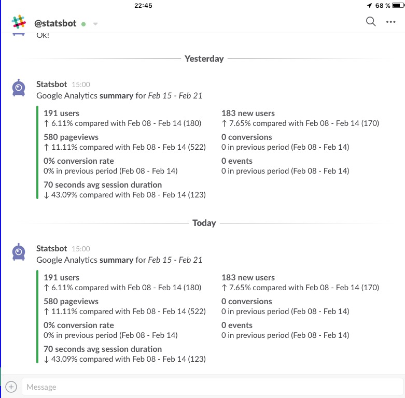
Task: Tap the location arrow icon in status bar
Action: click(370, 5)
